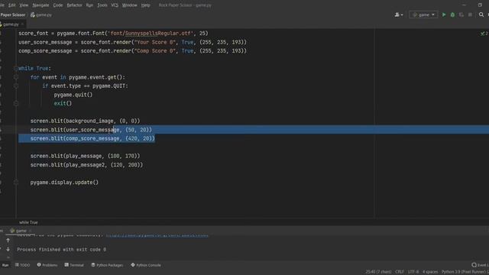Click the screen.blit(background_image line
Screen dimensions: 489x275
[85, 121]
